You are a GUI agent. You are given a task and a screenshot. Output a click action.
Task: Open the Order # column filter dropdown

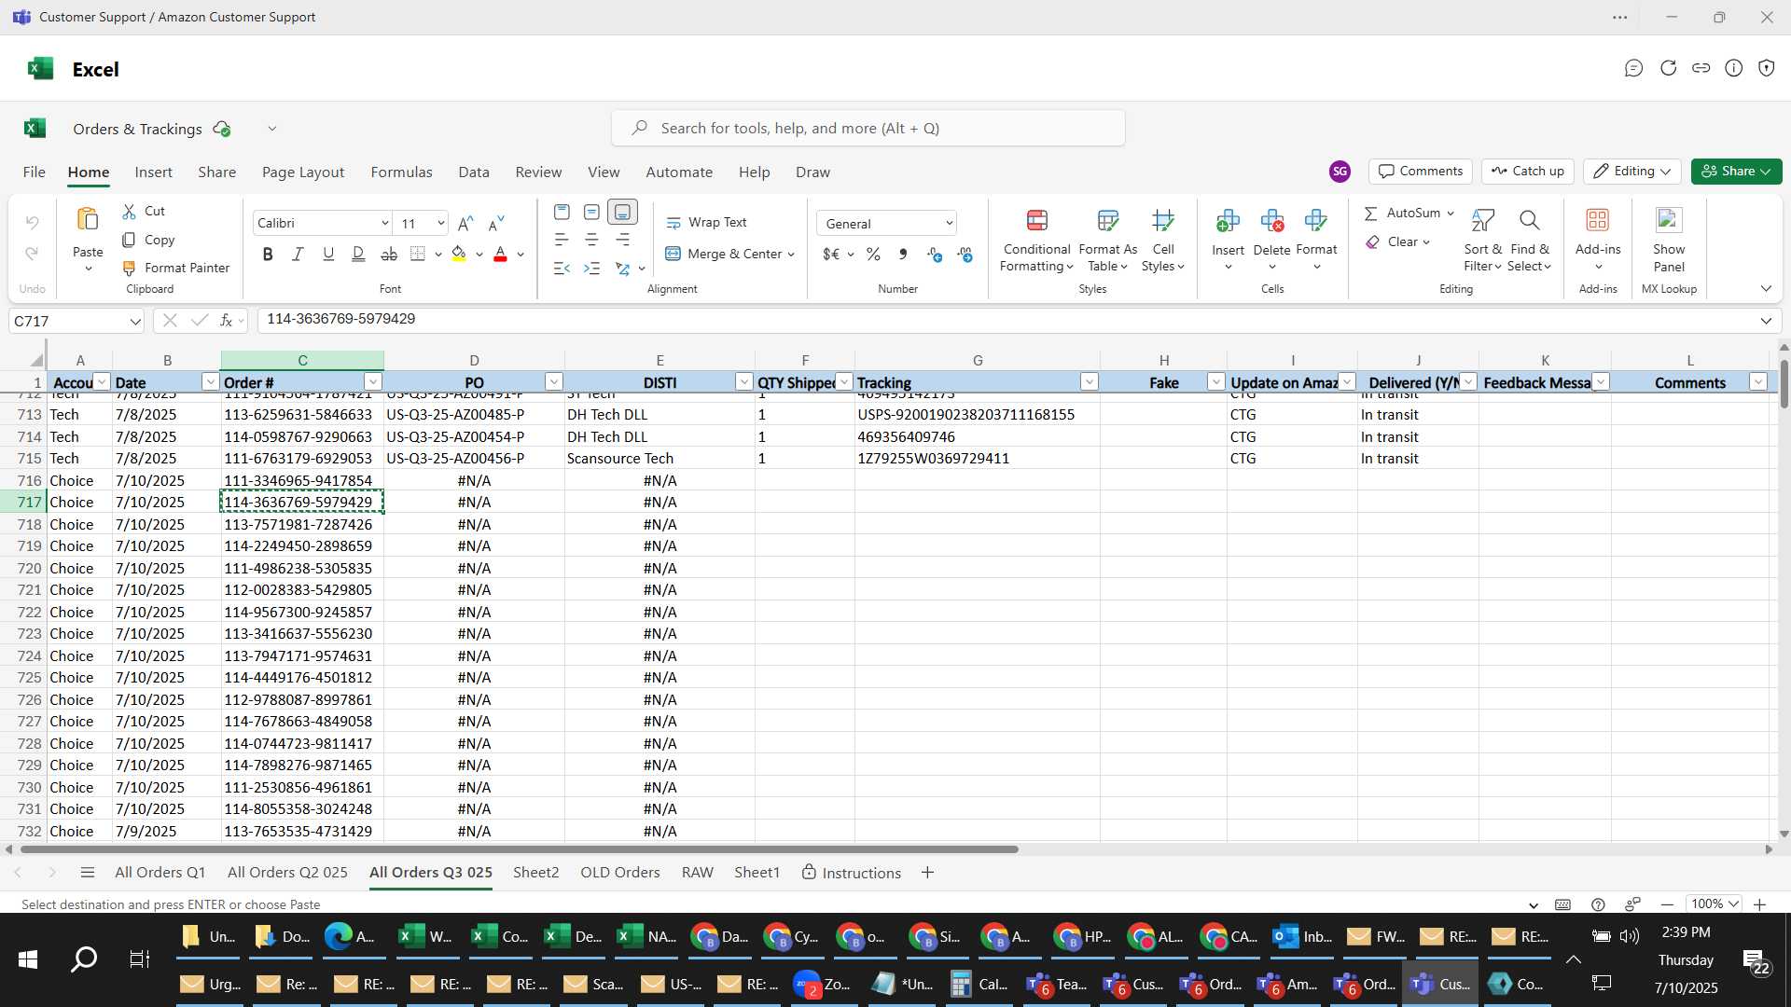[373, 382]
